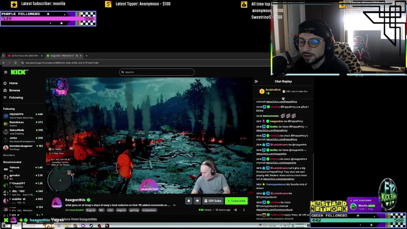This screenshot has width=407, height=229.
Task: Click the browser forward arrow
Action: pyautogui.click(x=10, y=63)
